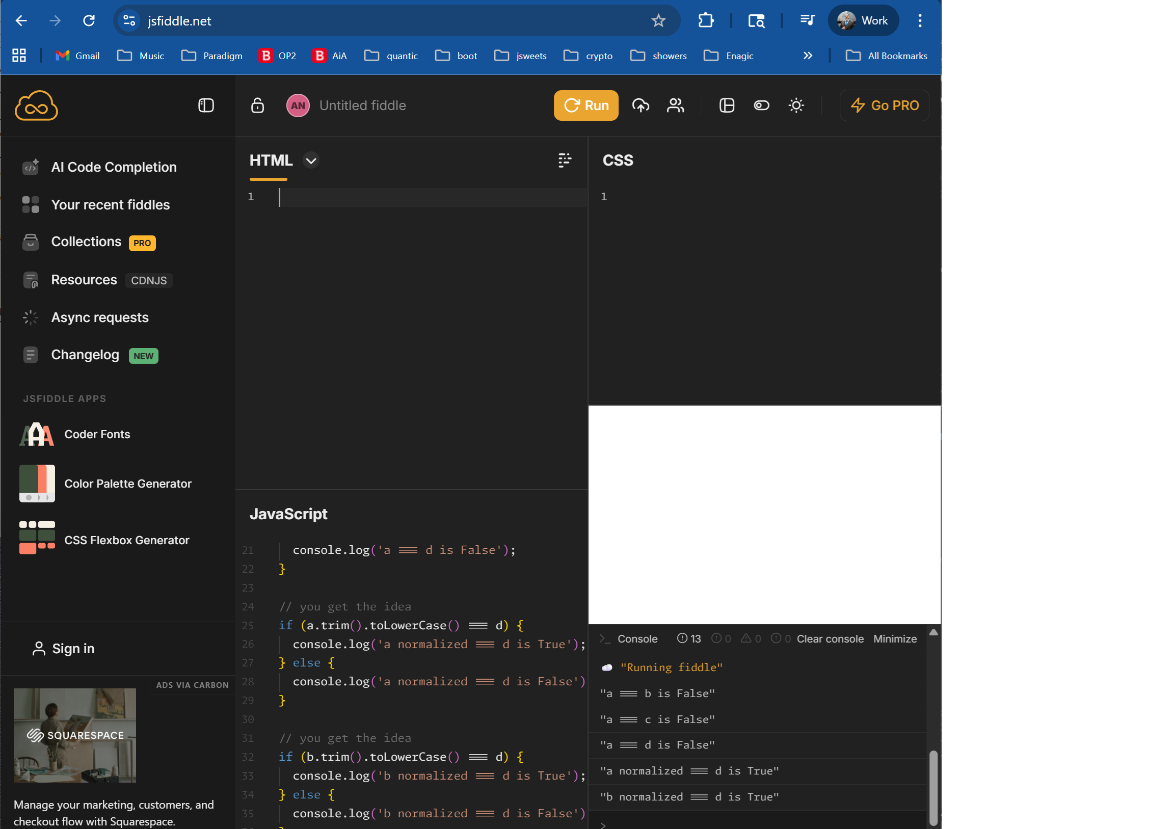Bookmark the page with the star toggle
This screenshot has height=829, width=1174.
658,20
